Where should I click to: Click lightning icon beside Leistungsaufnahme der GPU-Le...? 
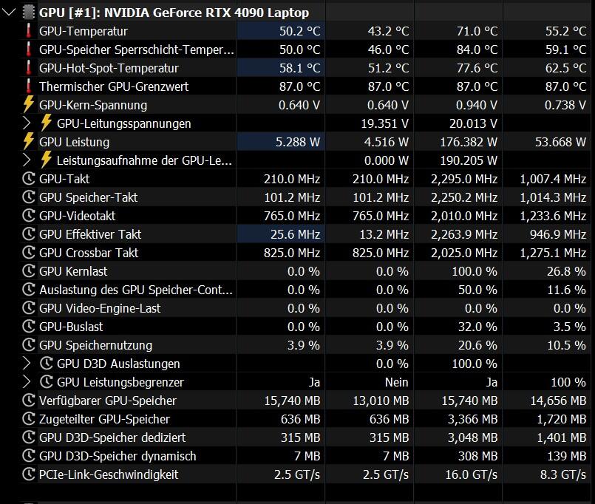coord(47,160)
